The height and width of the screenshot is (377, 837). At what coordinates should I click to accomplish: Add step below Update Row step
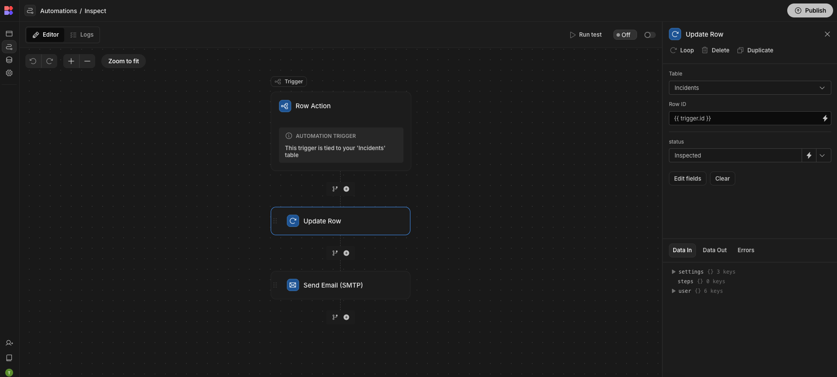(346, 253)
